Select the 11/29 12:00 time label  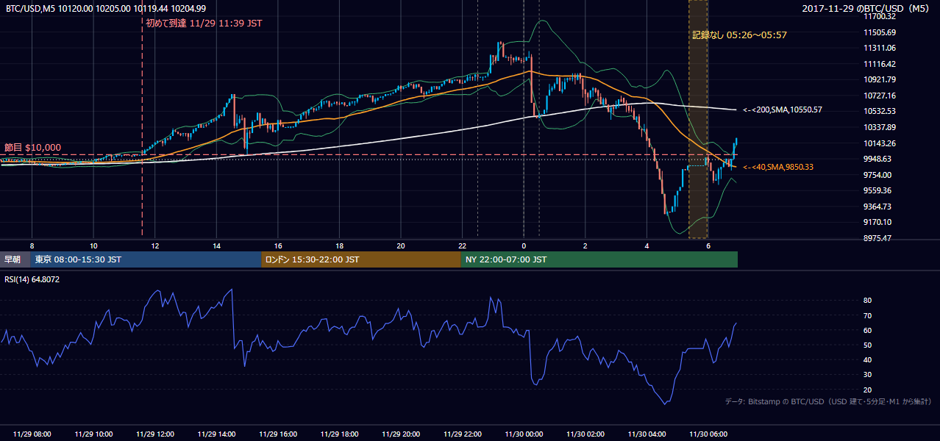[155, 434]
